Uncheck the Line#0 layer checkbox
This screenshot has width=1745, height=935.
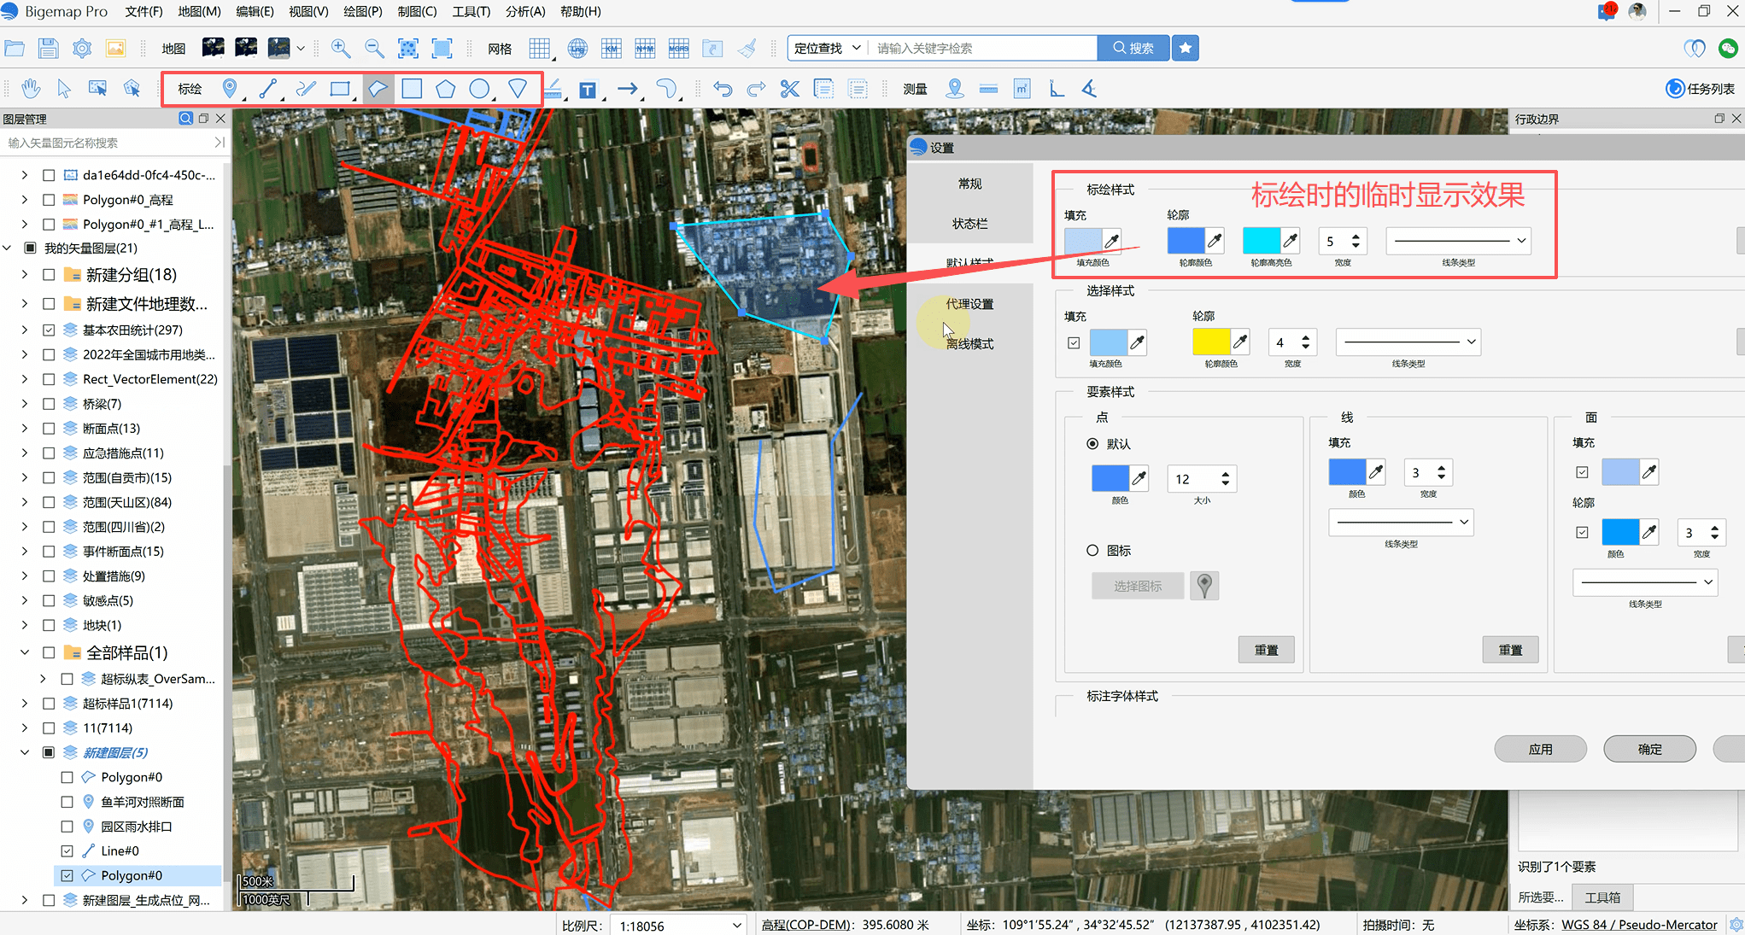click(67, 851)
